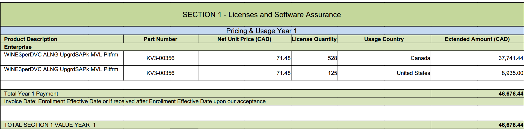
Task: Click the Canada usage country cell
Action: pos(420,58)
